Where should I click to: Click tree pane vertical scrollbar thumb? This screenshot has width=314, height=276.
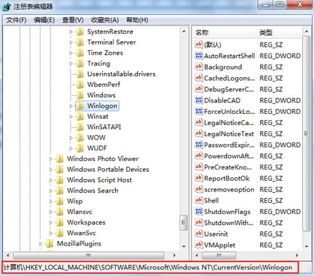coord(184,222)
